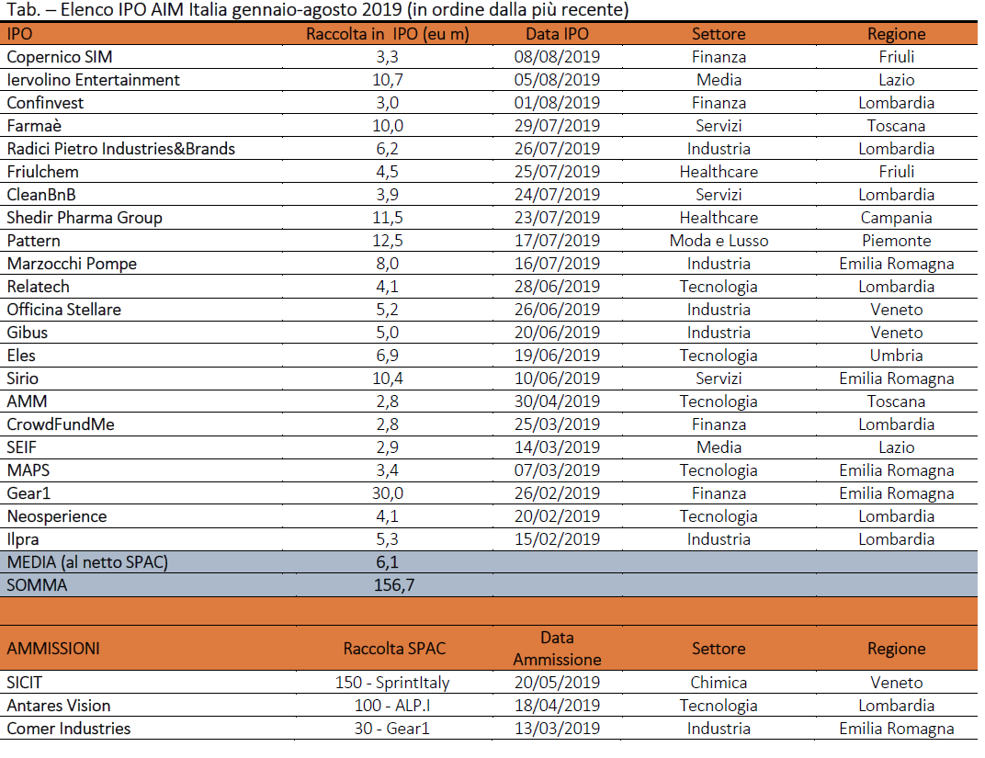Select the date '20/05/2019'
985x758 pixels.
557,683
